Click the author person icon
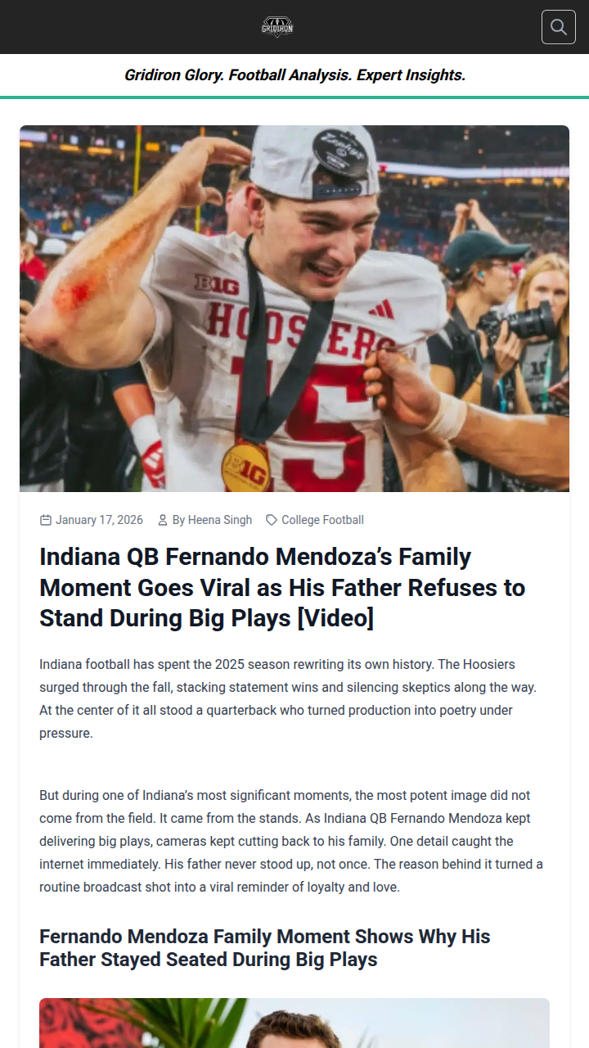Screen dimensions: 589x1048 [162, 520]
